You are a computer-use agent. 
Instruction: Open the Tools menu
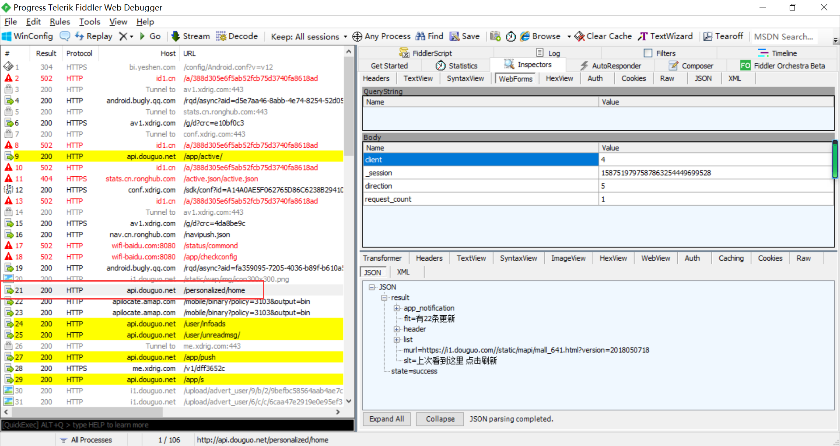coord(90,21)
